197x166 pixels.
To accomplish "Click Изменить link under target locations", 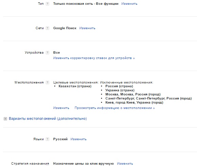I will tap(61, 108).
